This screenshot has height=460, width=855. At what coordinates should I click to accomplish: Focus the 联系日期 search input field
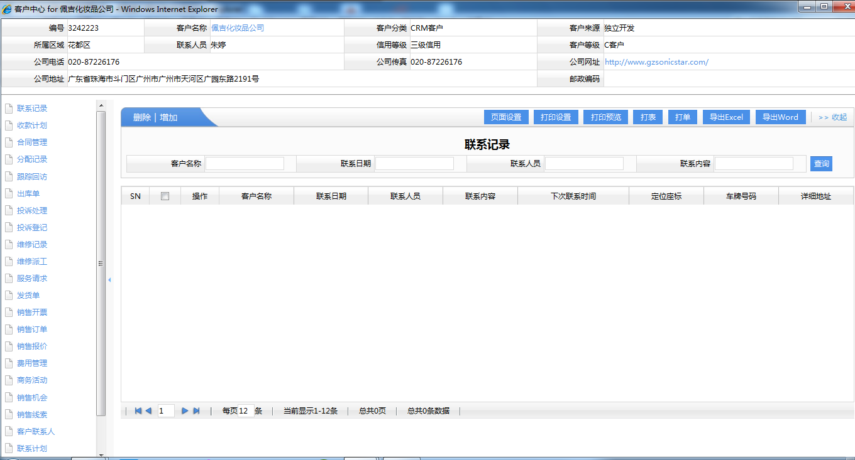414,164
